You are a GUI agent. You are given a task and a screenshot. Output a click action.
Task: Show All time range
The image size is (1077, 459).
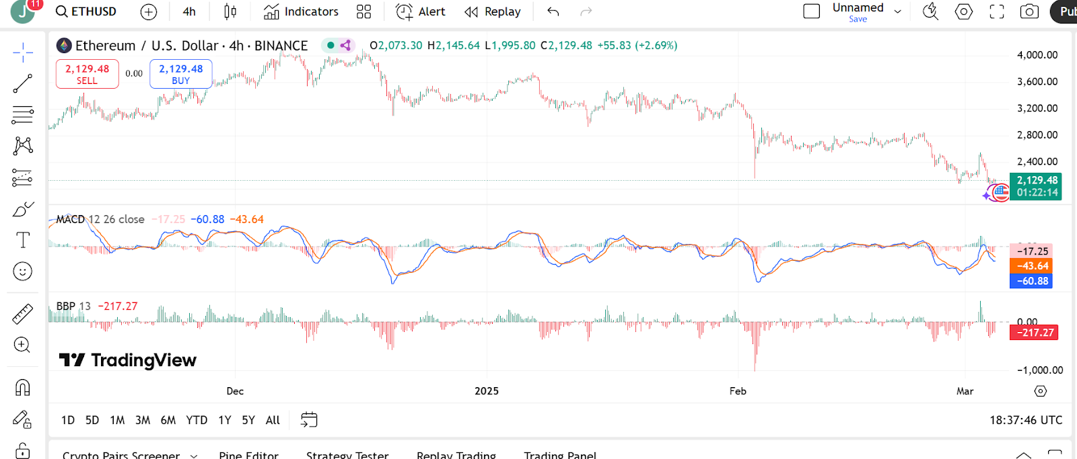tap(273, 420)
